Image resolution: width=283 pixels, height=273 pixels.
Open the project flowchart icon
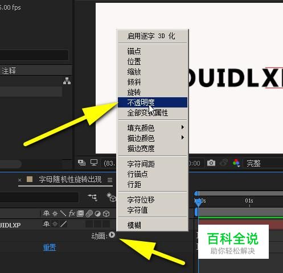point(67,81)
